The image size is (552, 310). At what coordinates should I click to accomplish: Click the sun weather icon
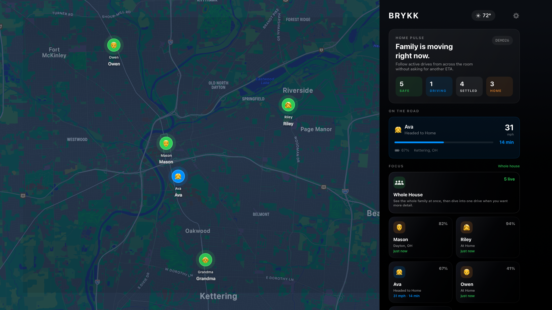[x=478, y=16]
